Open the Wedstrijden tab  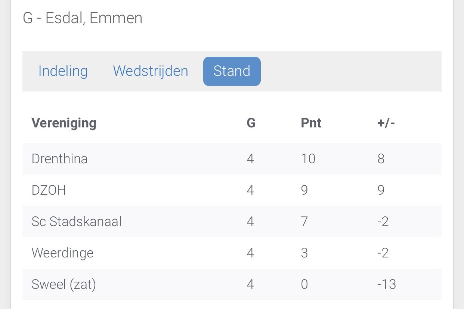pos(151,71)
